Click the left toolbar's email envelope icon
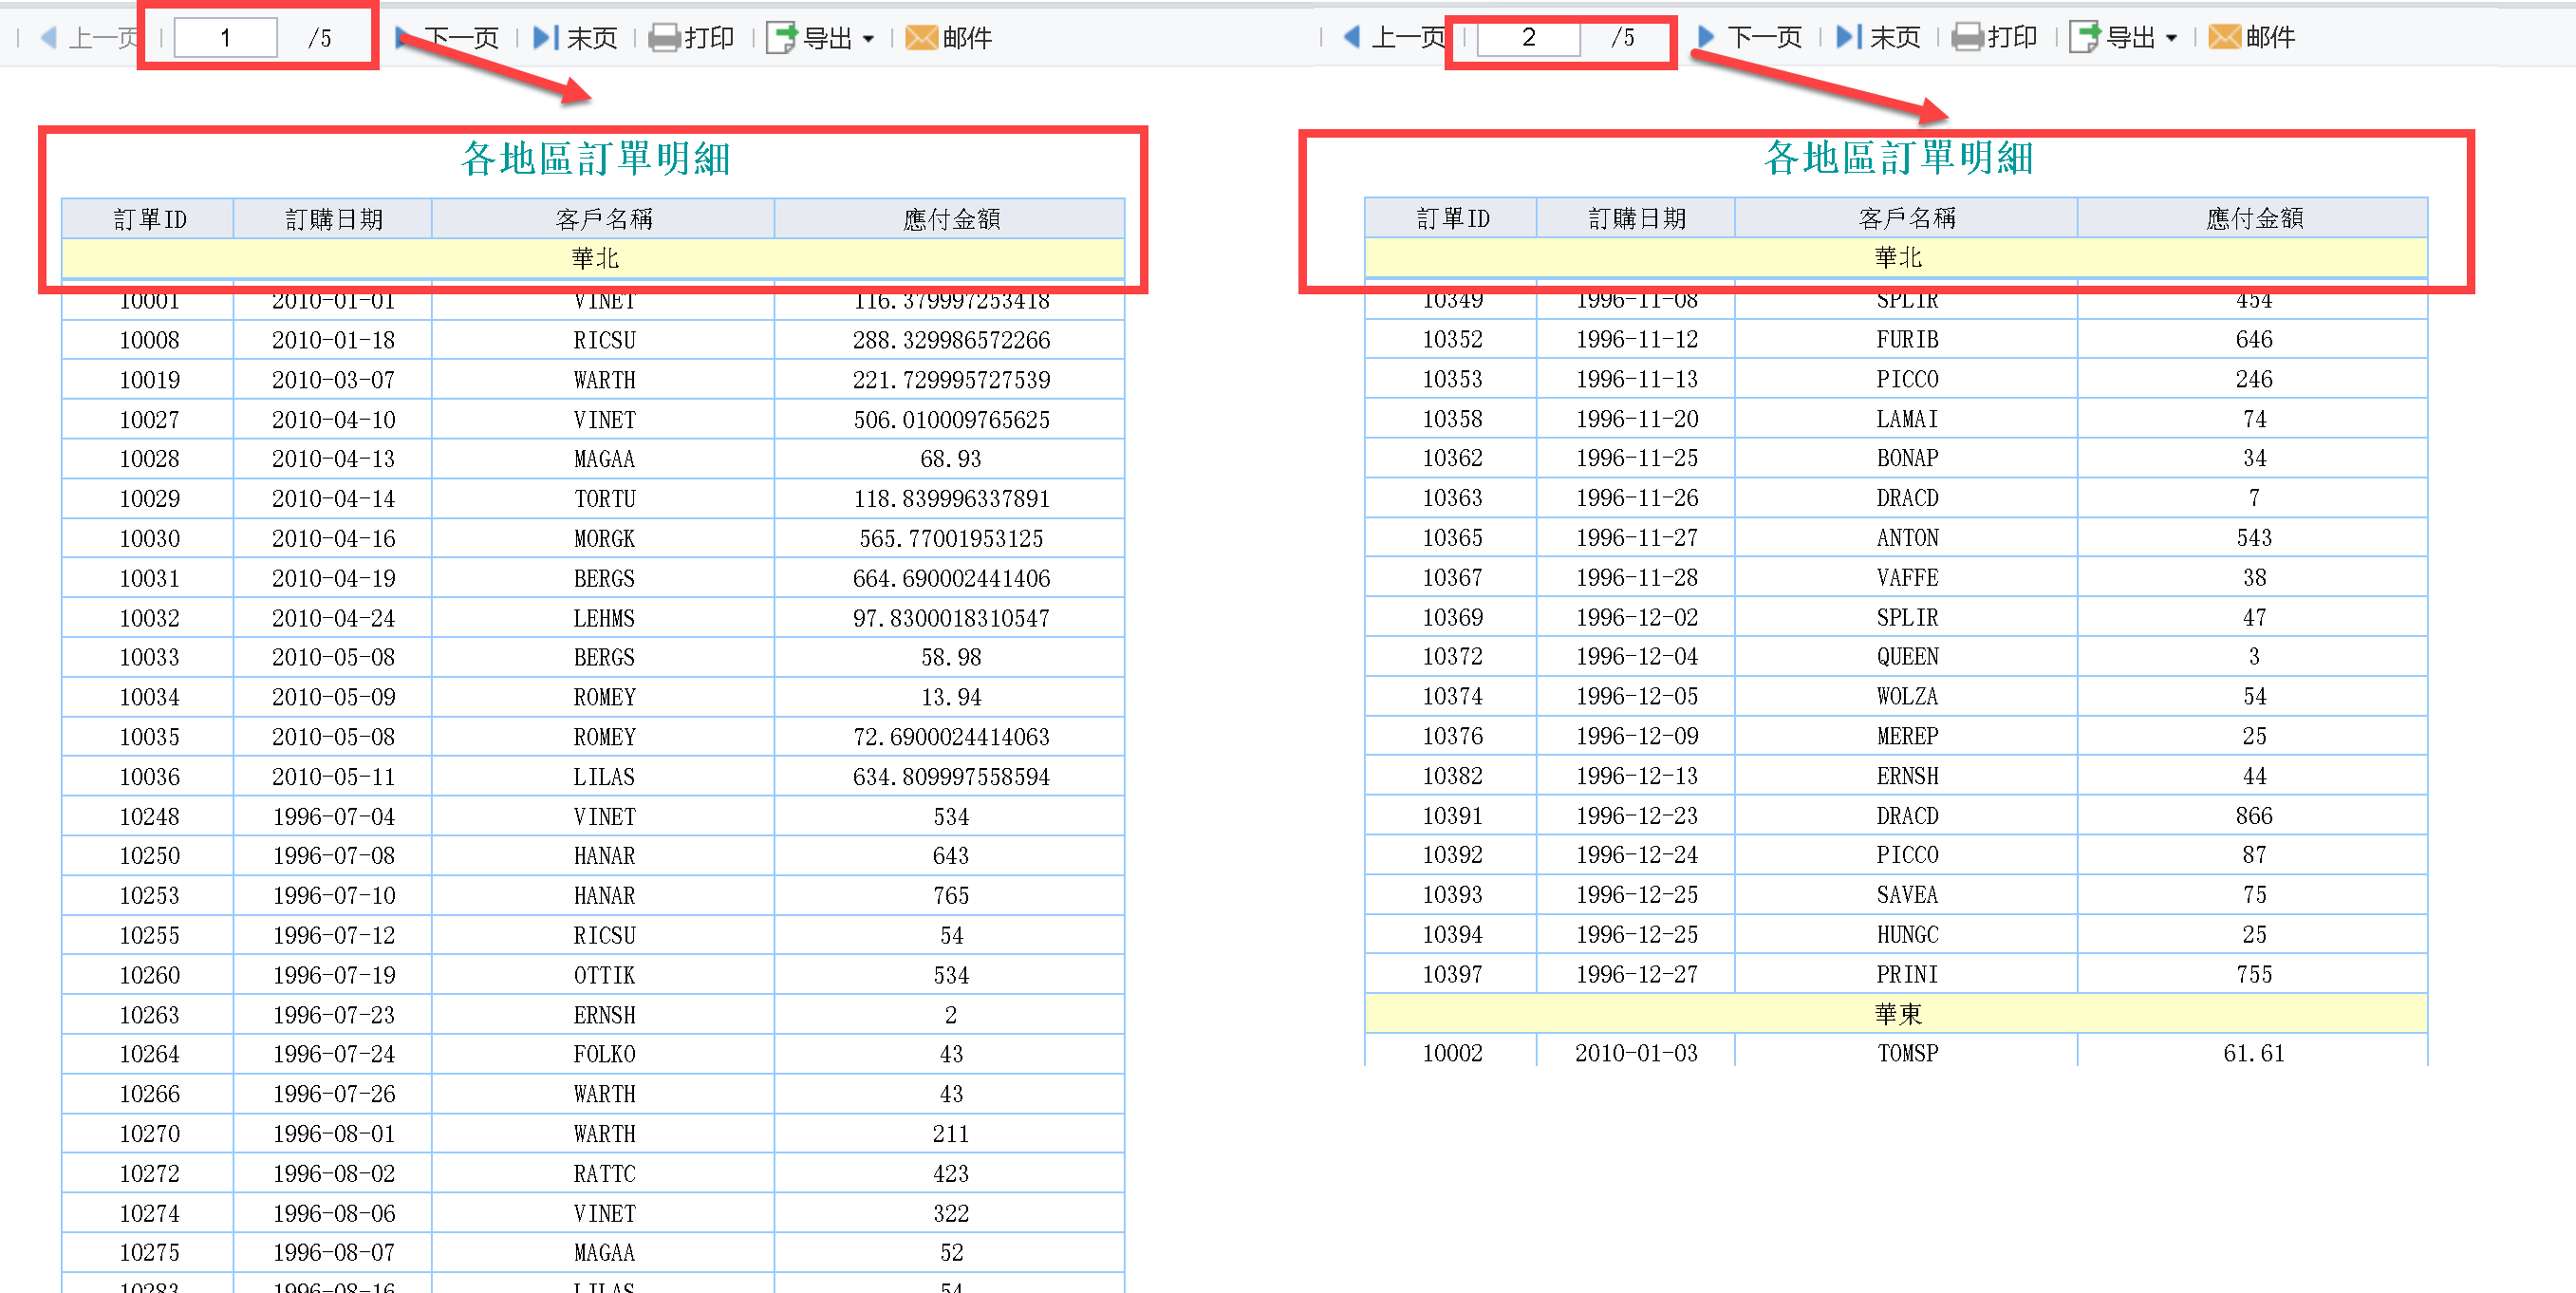 [x=920, y=38]
